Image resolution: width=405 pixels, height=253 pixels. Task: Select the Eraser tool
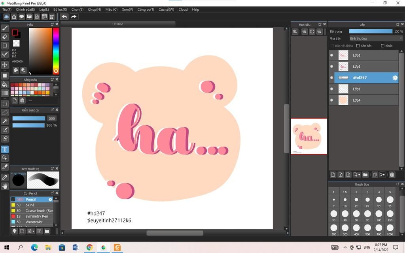click(x=5, y=37)
